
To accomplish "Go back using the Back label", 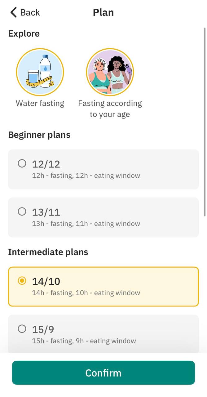I will click(30, 12).
